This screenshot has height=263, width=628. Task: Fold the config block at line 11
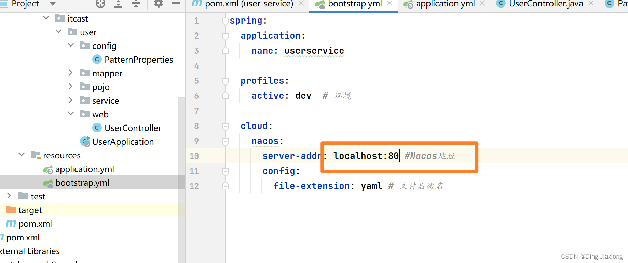[226, 171]
